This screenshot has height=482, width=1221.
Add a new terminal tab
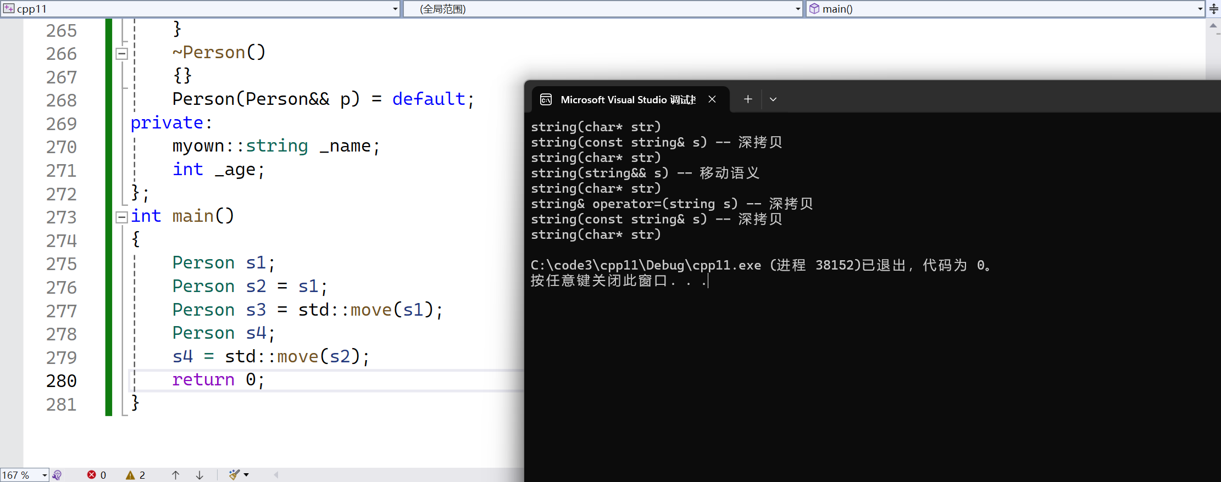click(x=748, y=99)
